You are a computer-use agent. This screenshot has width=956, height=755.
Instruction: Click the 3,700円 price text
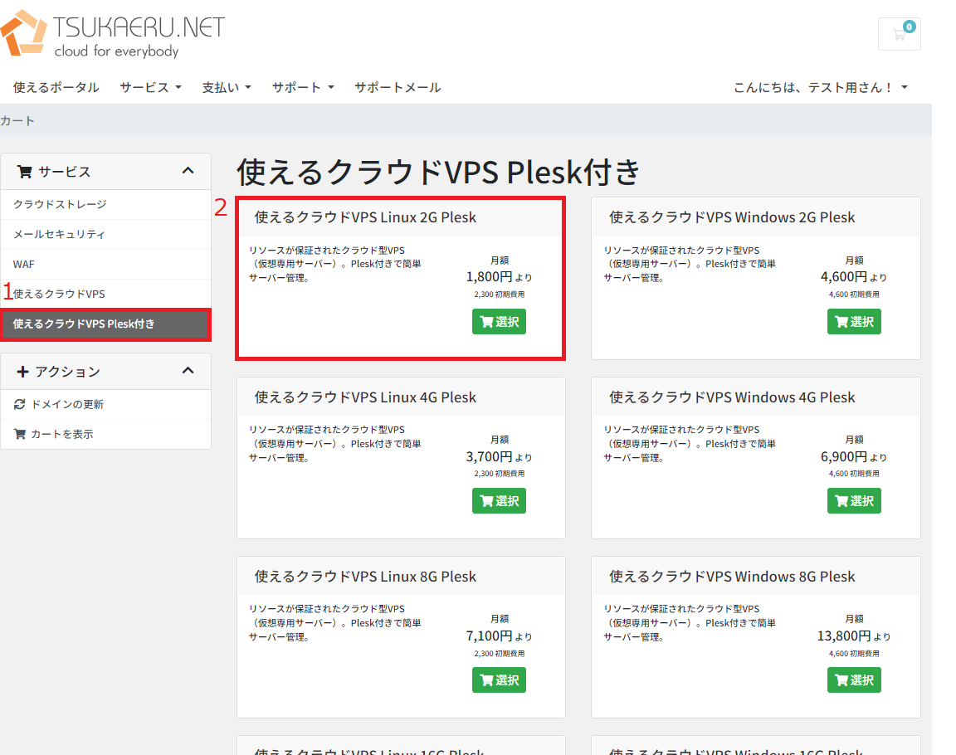(x=489, y=456)
